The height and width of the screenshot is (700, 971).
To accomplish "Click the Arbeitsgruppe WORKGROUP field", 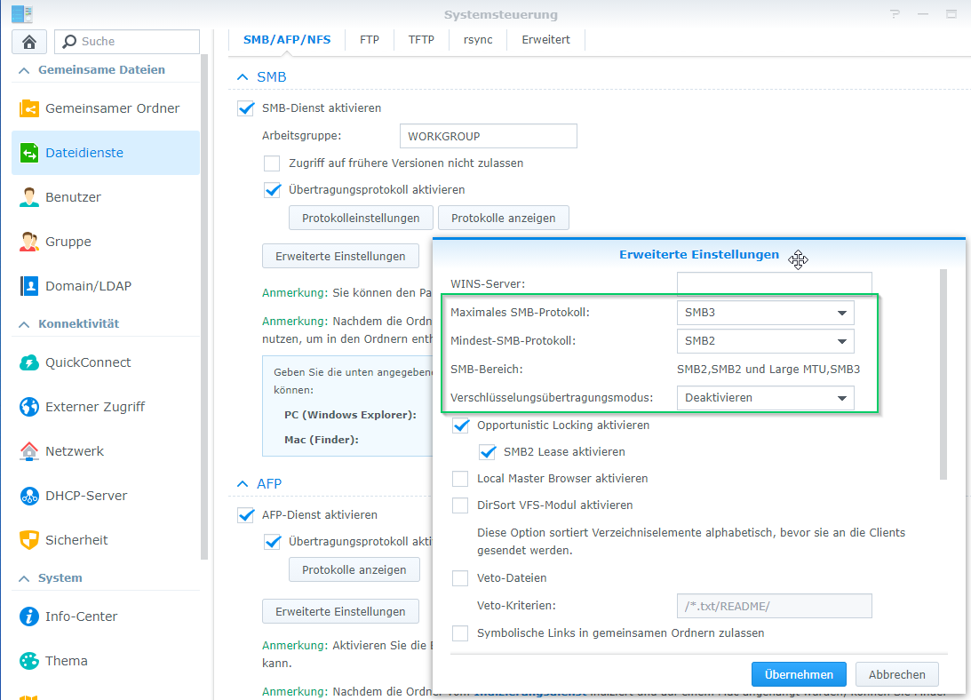I will point(489,136).
